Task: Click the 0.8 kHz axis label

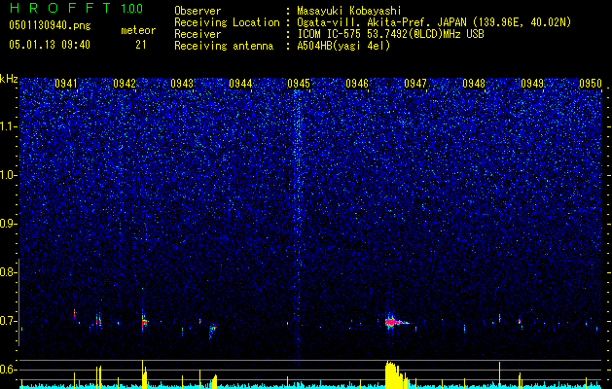Action: (8, 272)
